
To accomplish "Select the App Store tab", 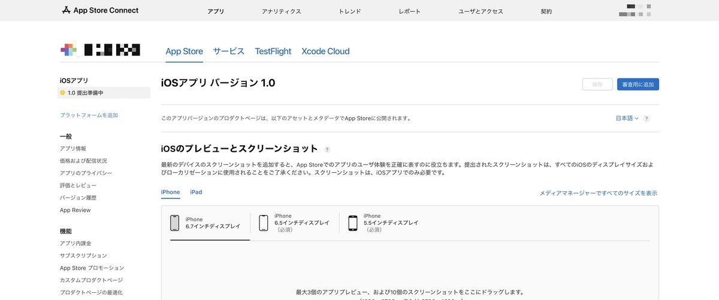I will [x=184, y=51].
